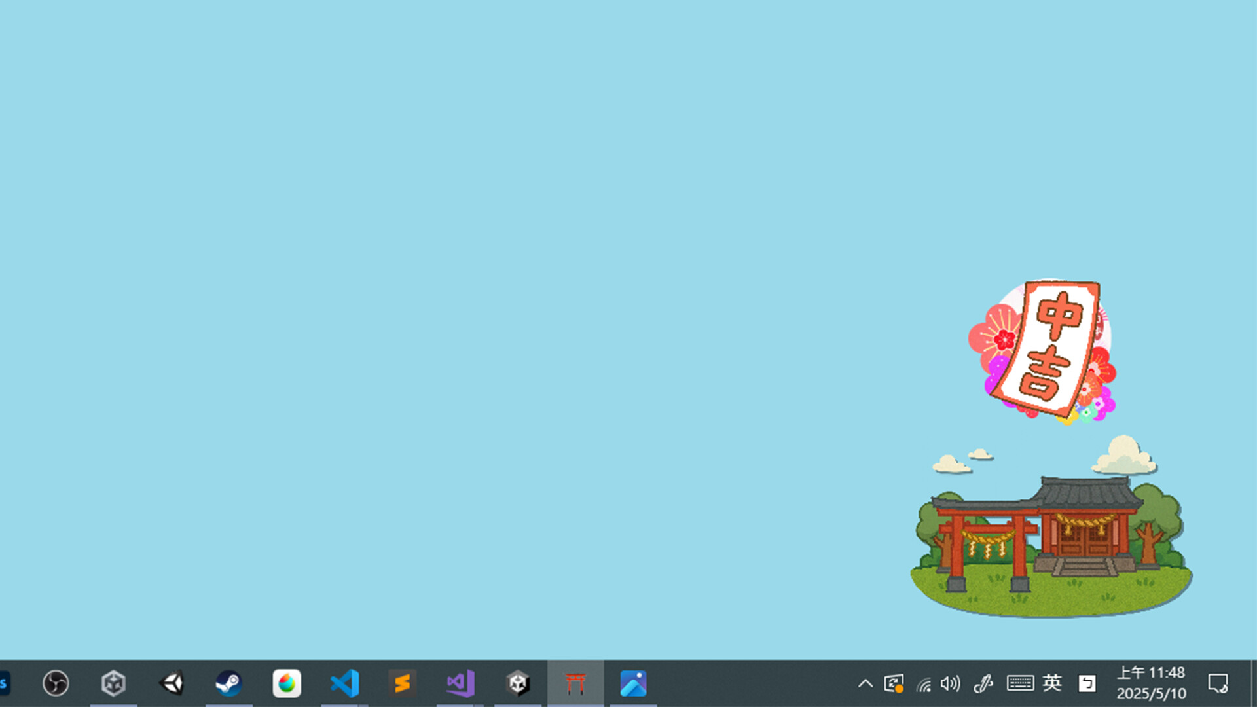
Task: Toggle the IME conversion mode tray icon
Action: [x=1087, y=683]
